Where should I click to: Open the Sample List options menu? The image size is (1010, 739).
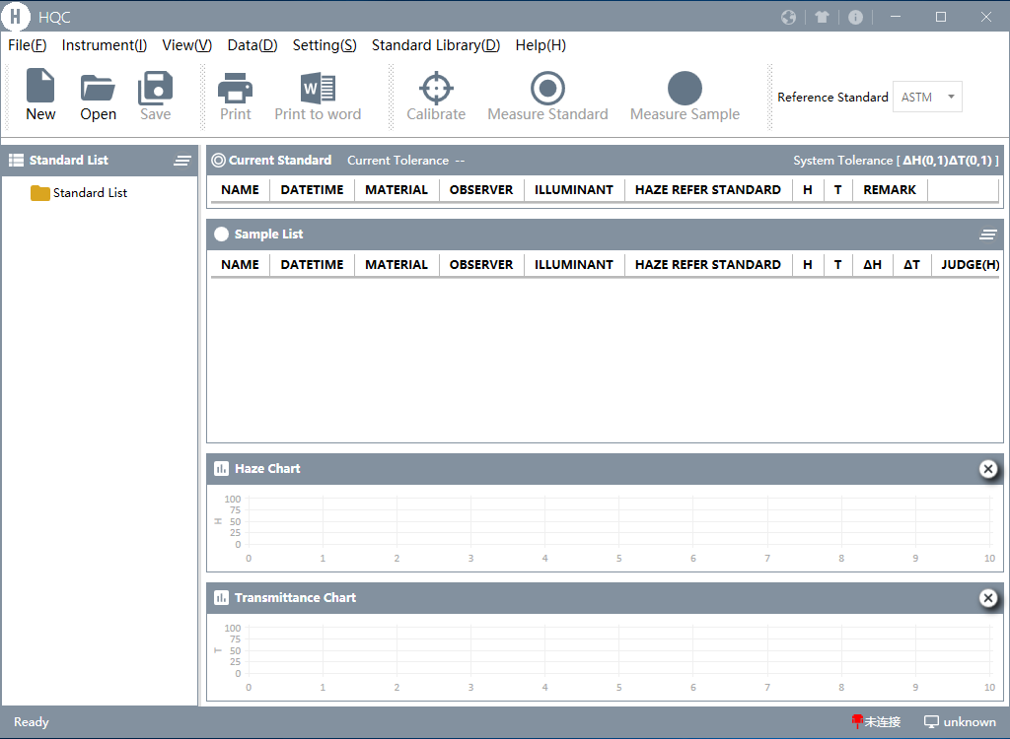point(988,235)
